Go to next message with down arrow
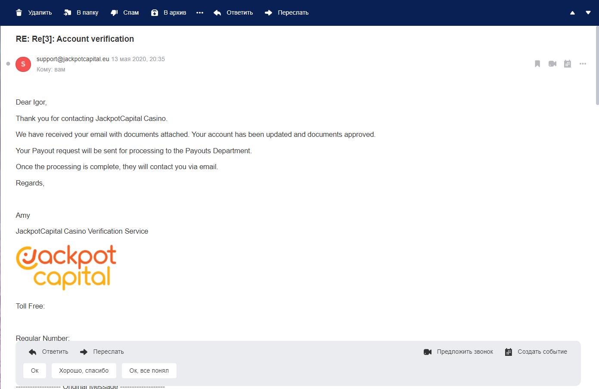599x389 pixels. point(588,13)
